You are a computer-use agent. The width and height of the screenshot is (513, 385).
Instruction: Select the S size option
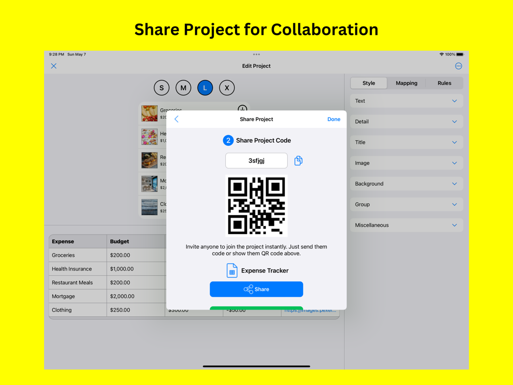click(x=161, y=88)
